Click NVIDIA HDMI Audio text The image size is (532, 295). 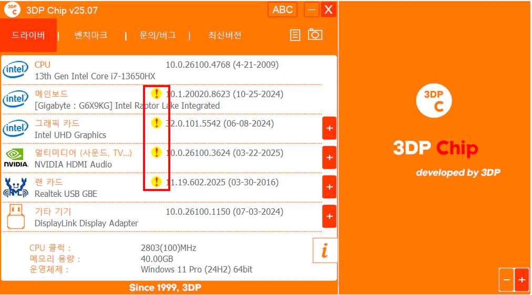click(x=73, y=165)
